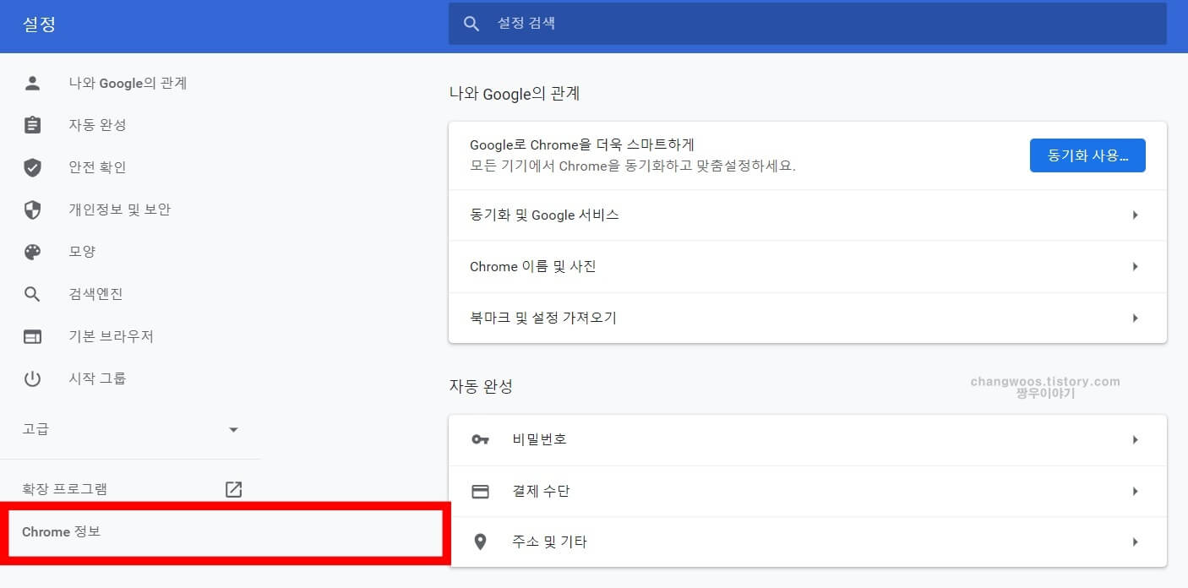
Task: Open 나와 Google의 관계 in the sidebar
Action: click(128, 83)
